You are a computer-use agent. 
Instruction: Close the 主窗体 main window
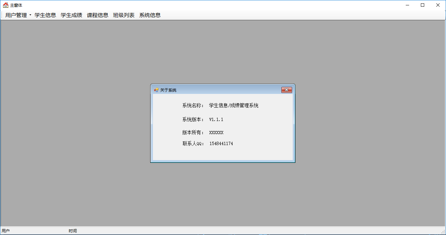pos(438,5)
